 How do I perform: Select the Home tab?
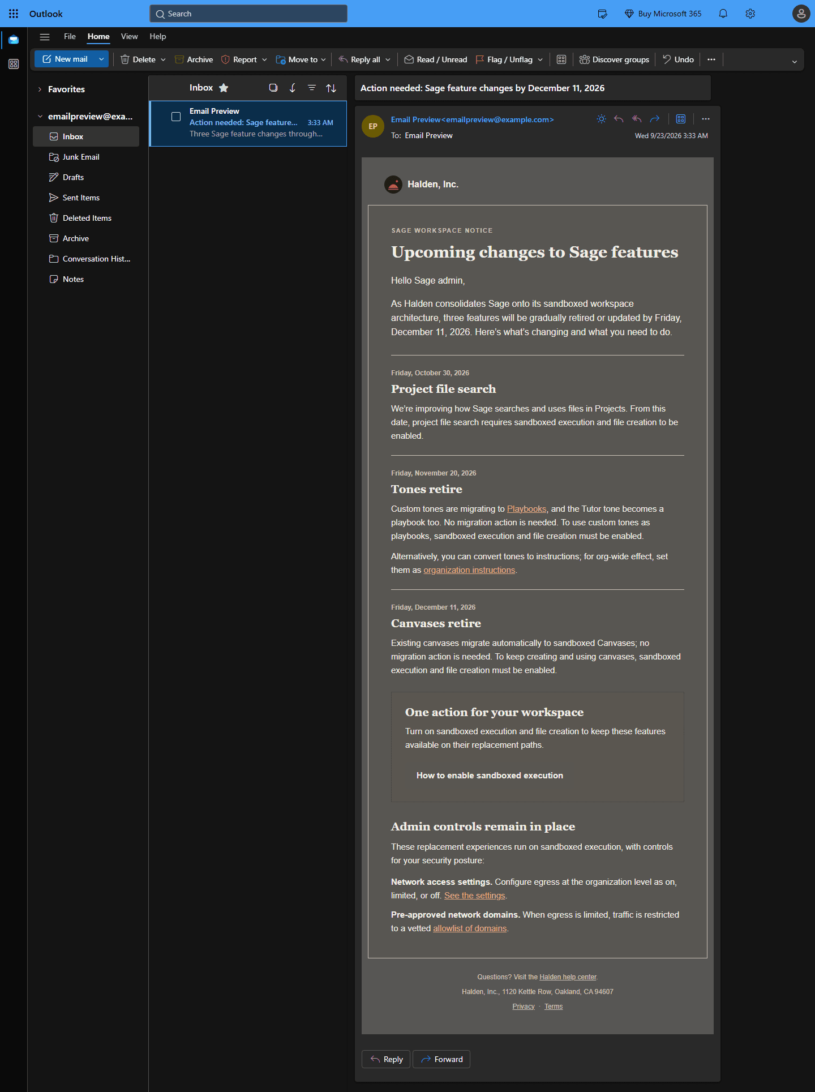[x=98, y=36]
